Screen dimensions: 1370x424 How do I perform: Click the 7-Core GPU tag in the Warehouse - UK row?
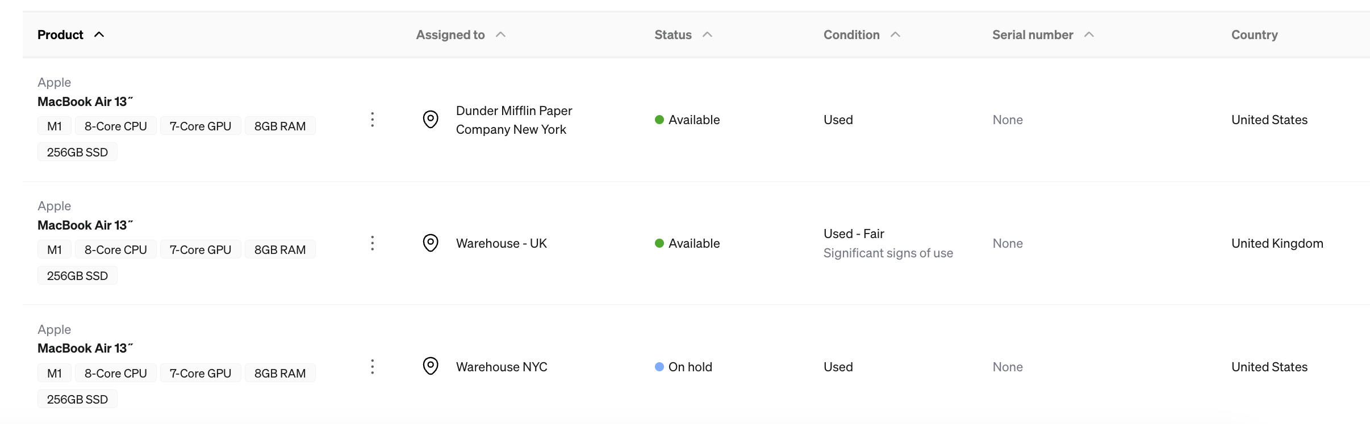point(201,249)
